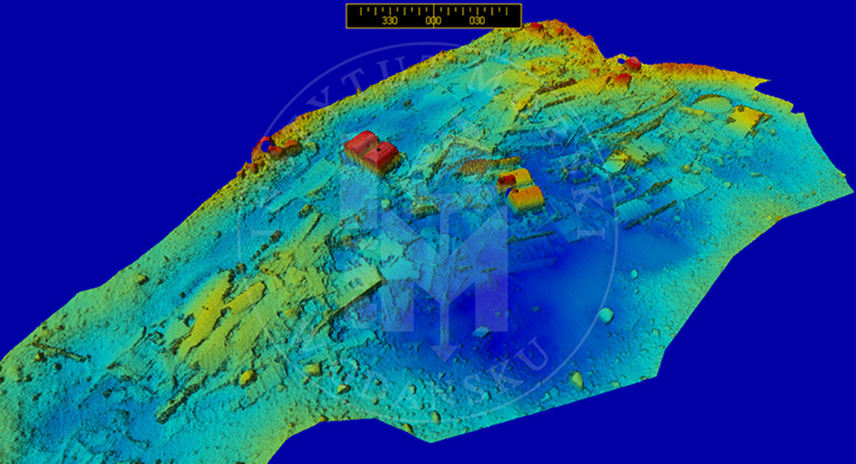Pick the lone boulder near bottom right edge
Image resolution: width=856 pixels, height=464 pixels.
(x=576, y=381)
